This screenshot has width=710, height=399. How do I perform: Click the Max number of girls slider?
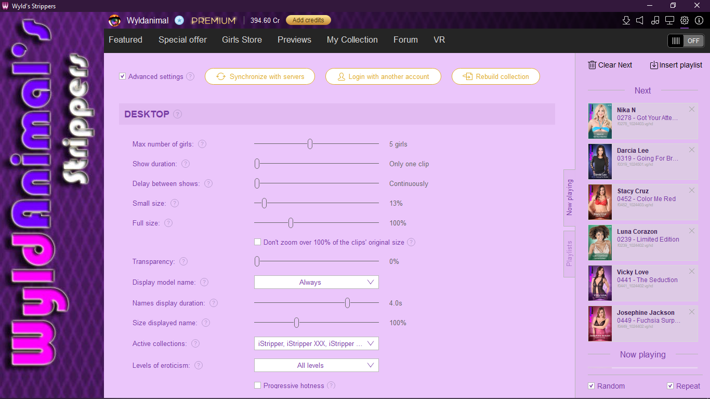pos(317,144)
